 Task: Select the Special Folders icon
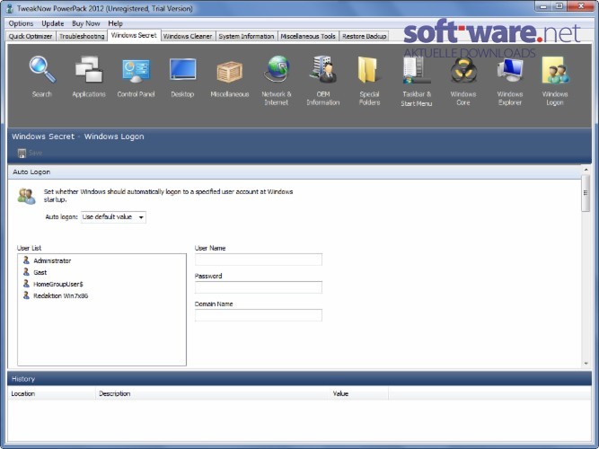(369, 70)
